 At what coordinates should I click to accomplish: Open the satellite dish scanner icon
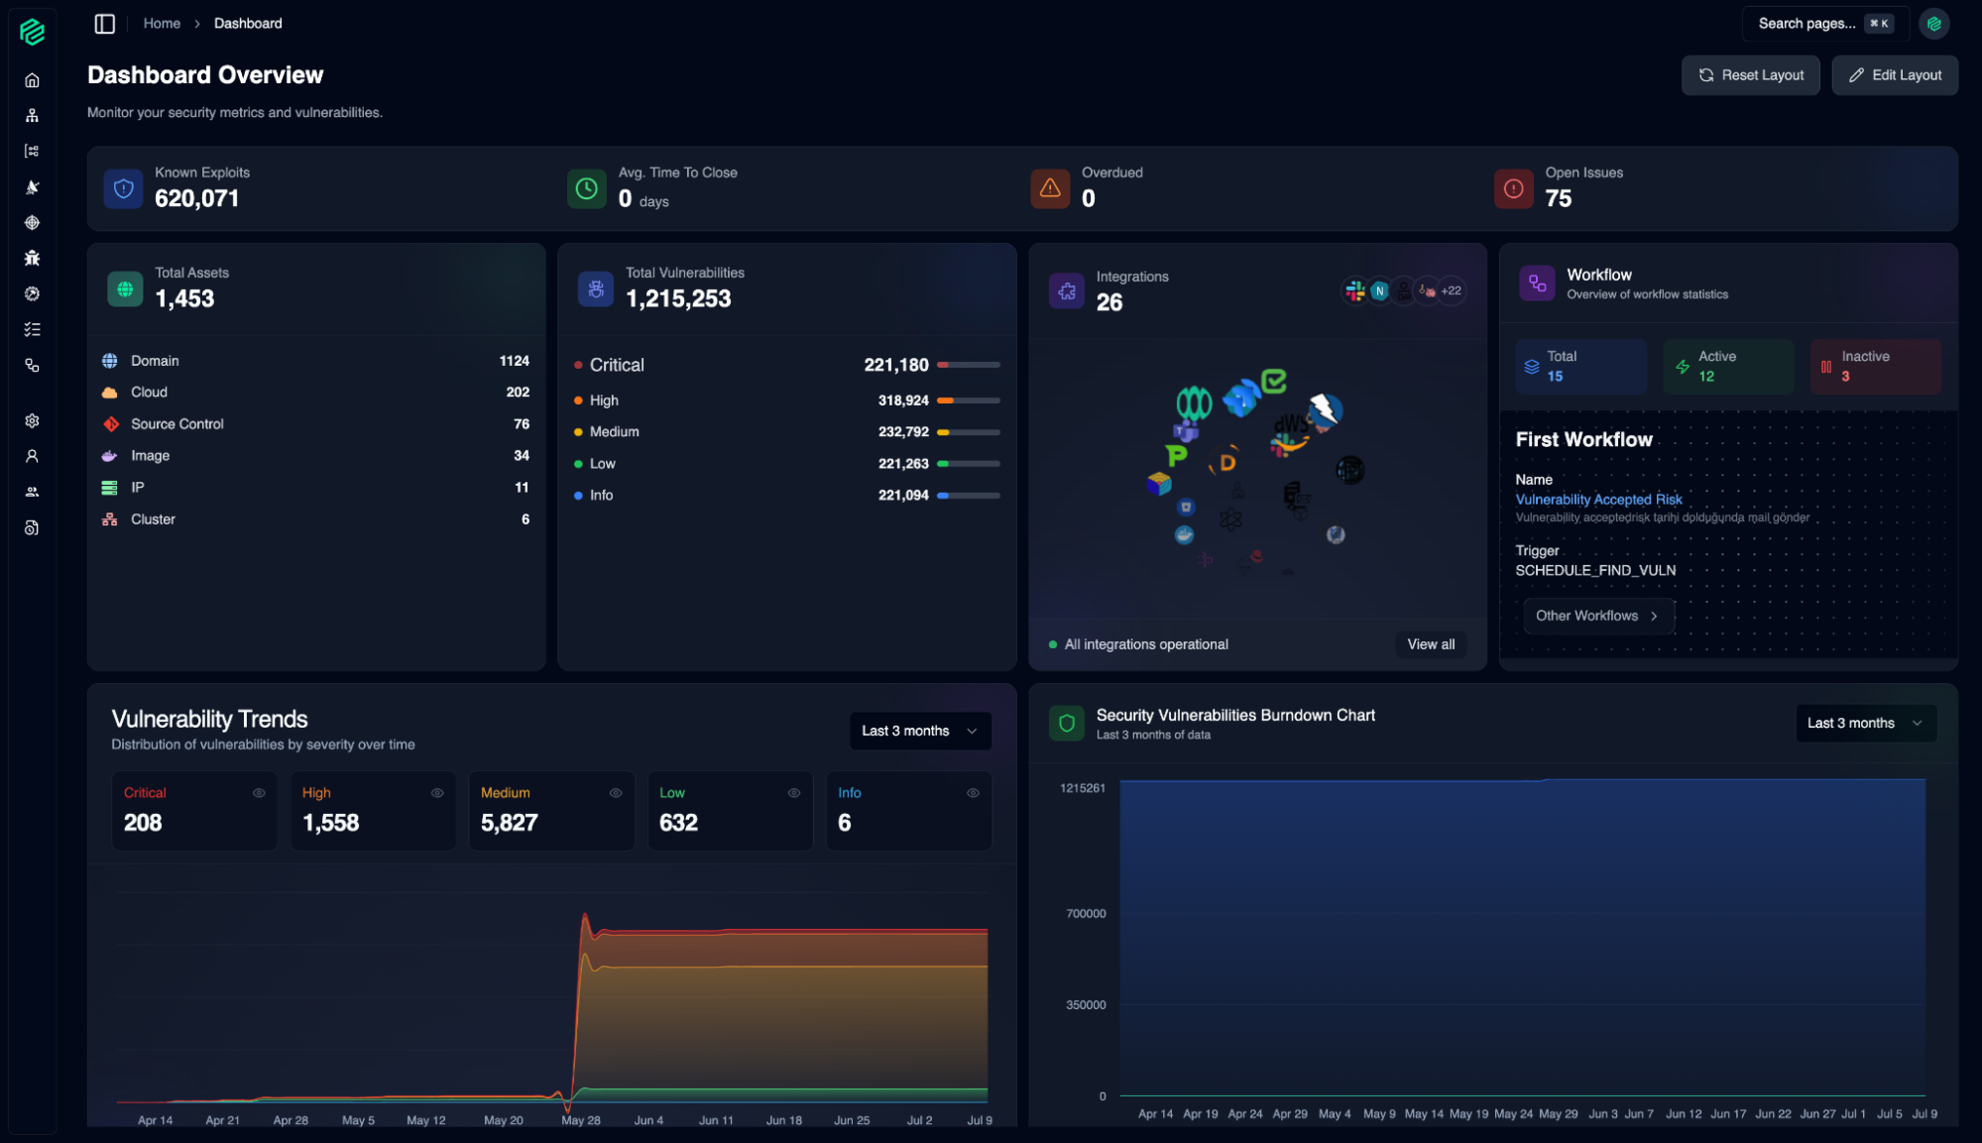tap(32, 187)
